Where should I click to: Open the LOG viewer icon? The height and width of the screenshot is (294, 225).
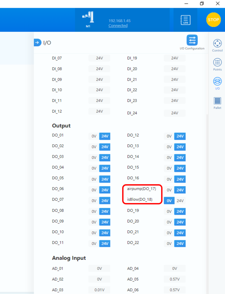185,20
